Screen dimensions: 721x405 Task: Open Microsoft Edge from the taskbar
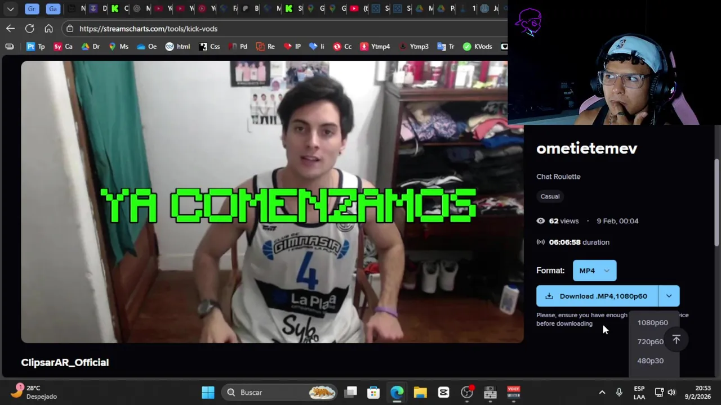tap(397, 392)
